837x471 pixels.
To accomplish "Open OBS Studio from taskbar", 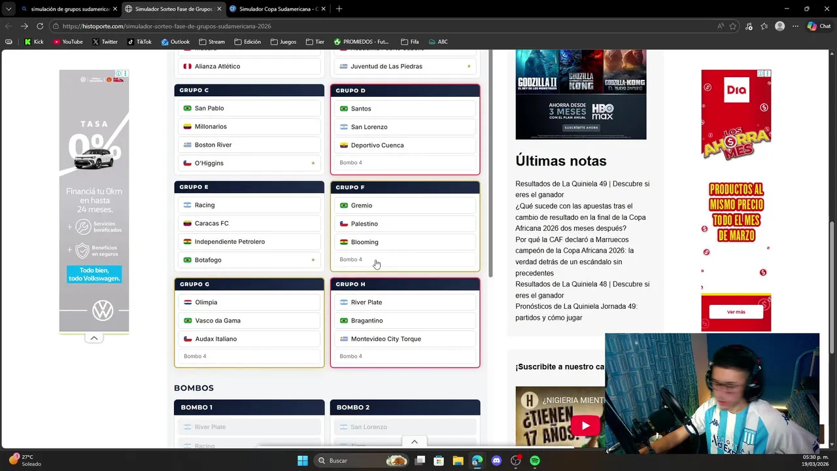I will [515, 461].
